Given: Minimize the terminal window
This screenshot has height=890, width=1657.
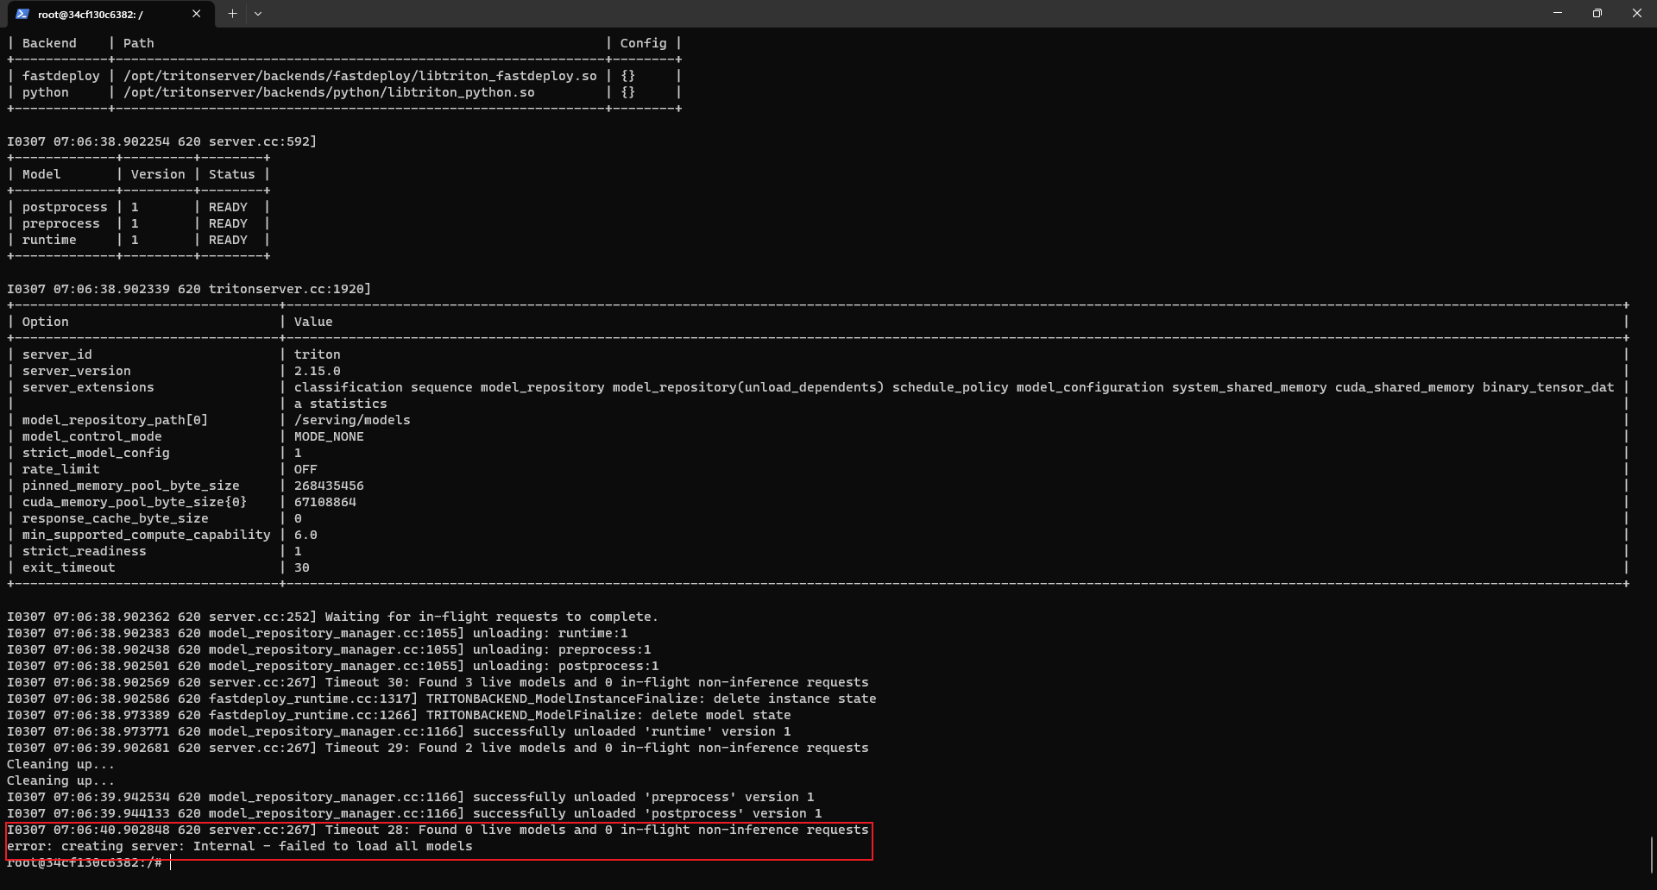Looking at the screenshot, I should click(x=1558, y=13).
